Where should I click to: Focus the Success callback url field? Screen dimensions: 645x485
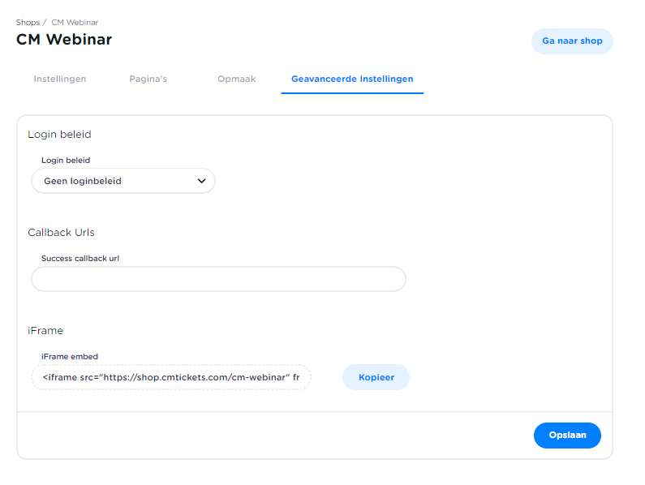tap(218, 279)
